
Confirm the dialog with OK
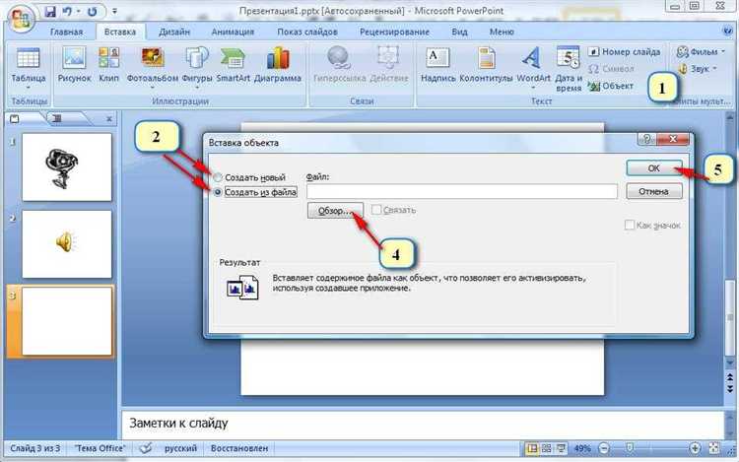(x=653, y=168)
